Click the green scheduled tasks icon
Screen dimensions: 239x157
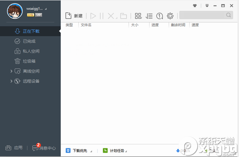105,150
